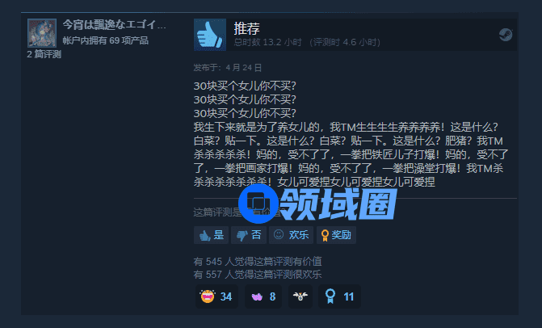The image size is (542, 328).
Task: Vote 否 to mark review unhelpful
Action: tap(249, 235)
